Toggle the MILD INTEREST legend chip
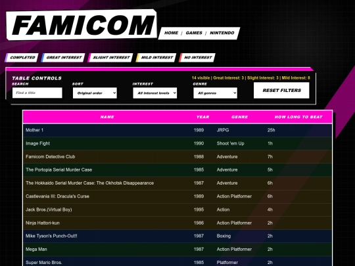The height and width of the screenshot is (266, 355). point(156,58)
